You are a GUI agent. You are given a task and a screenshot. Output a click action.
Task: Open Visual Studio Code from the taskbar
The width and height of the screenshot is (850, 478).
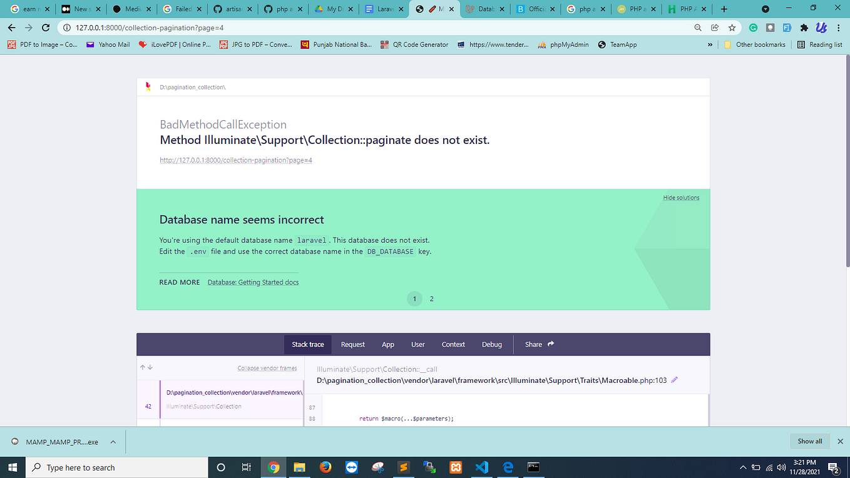pos(481,467)
